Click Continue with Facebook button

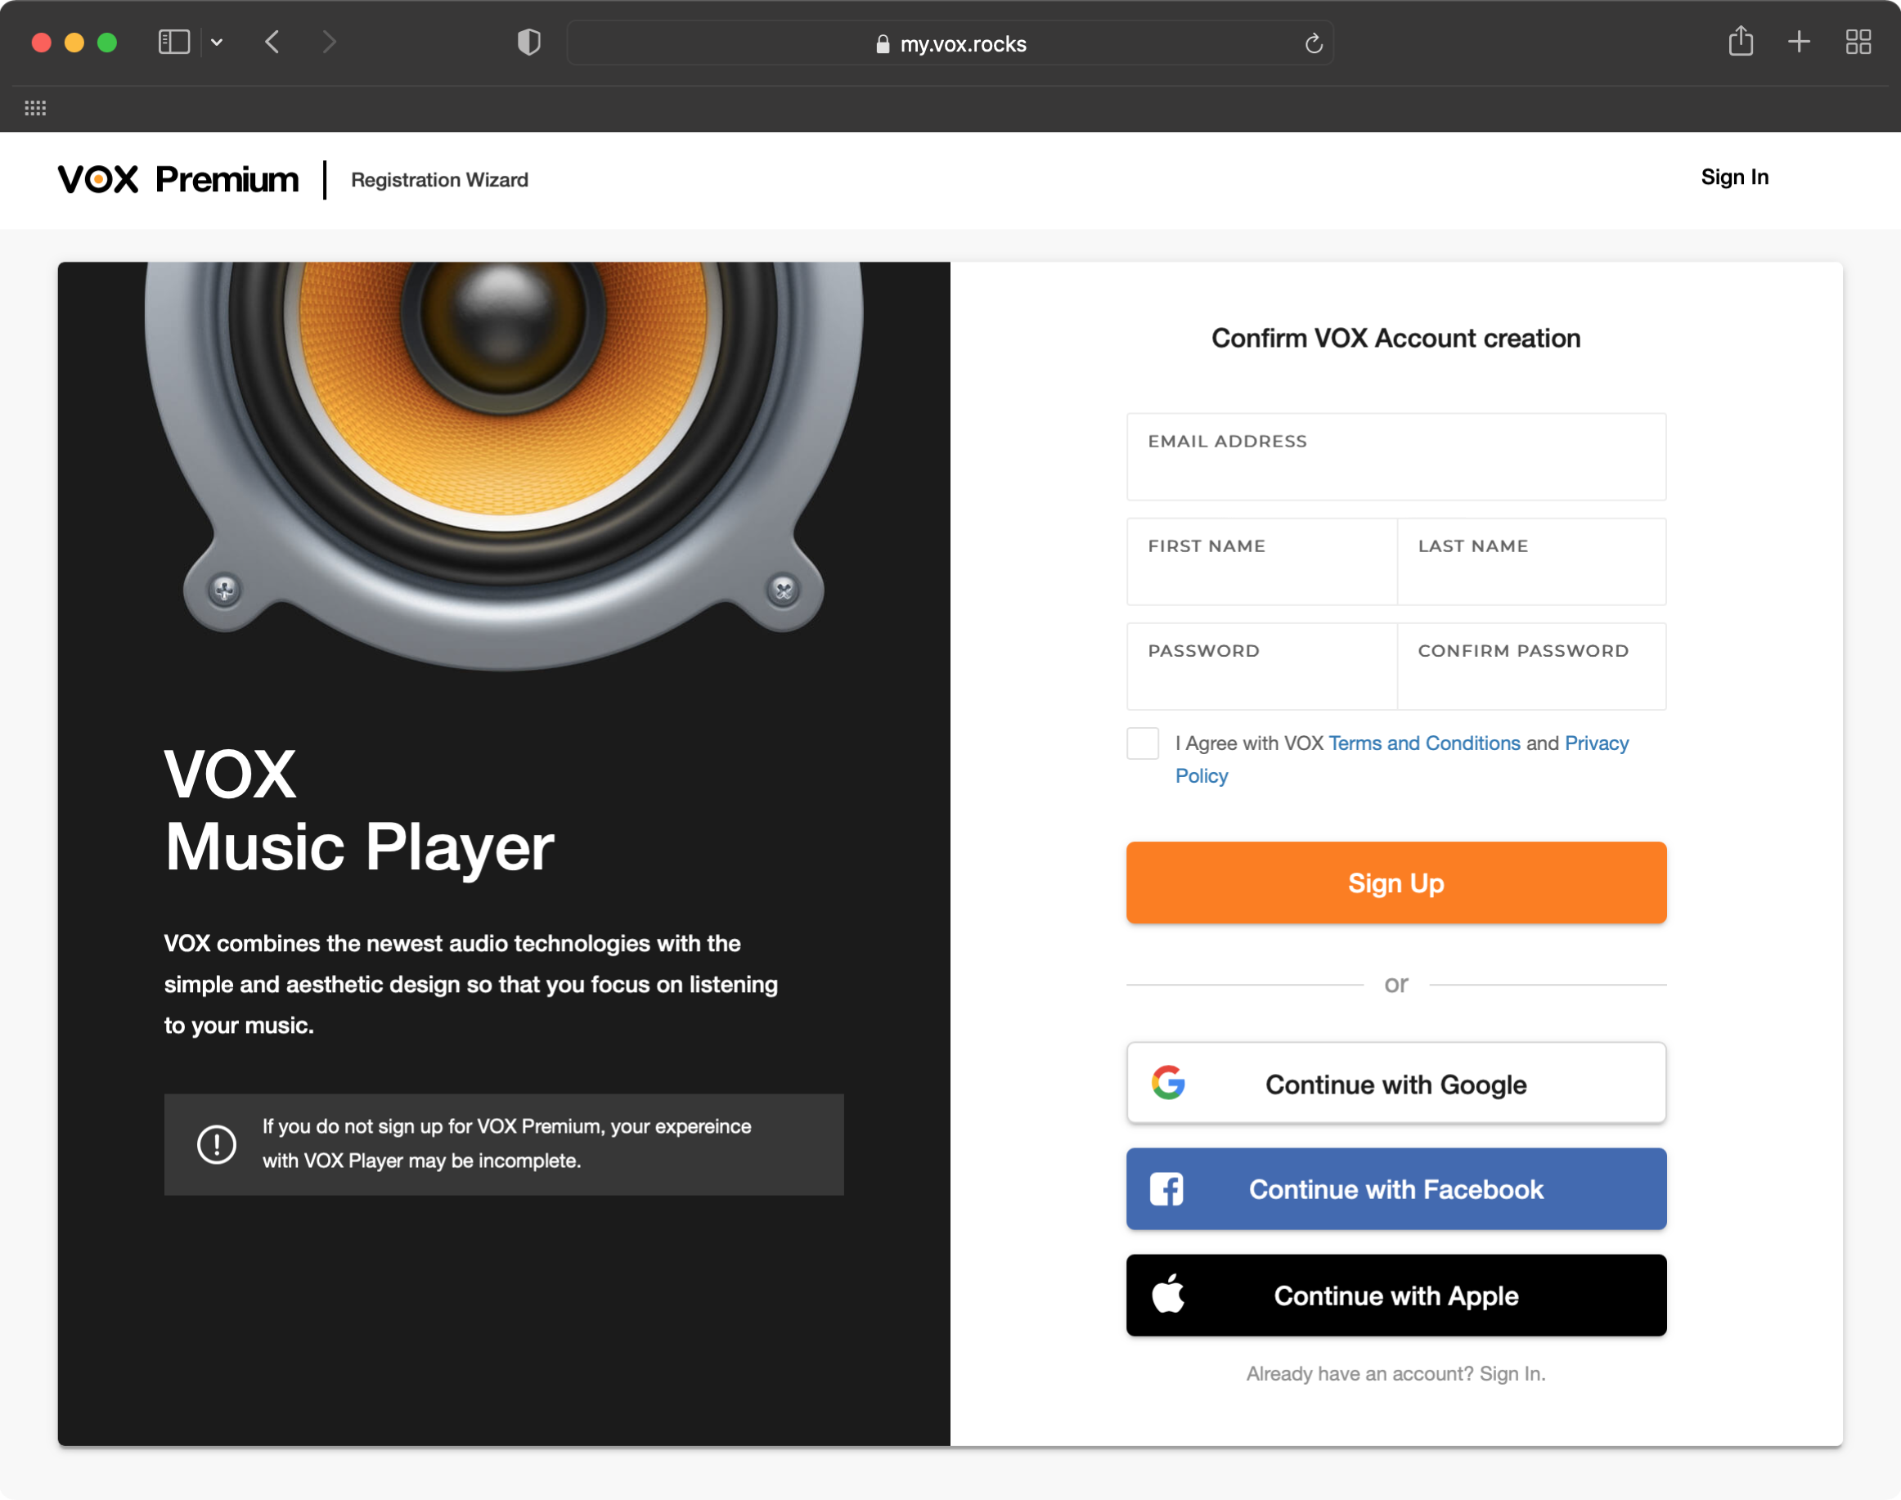point(1395,1189)
